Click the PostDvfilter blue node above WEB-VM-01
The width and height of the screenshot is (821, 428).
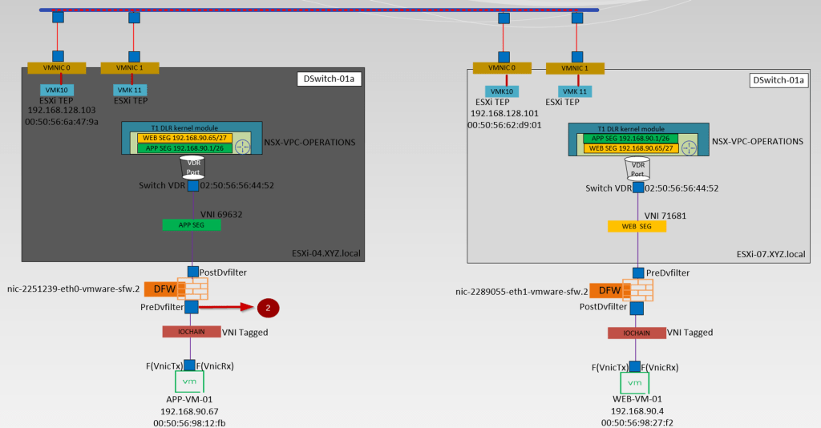click(x=637, y=308)
